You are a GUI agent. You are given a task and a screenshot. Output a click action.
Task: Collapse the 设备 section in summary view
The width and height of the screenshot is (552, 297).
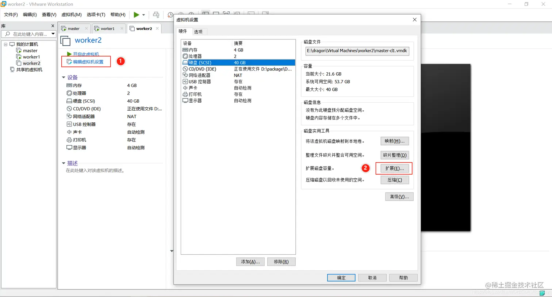[64, 77]
